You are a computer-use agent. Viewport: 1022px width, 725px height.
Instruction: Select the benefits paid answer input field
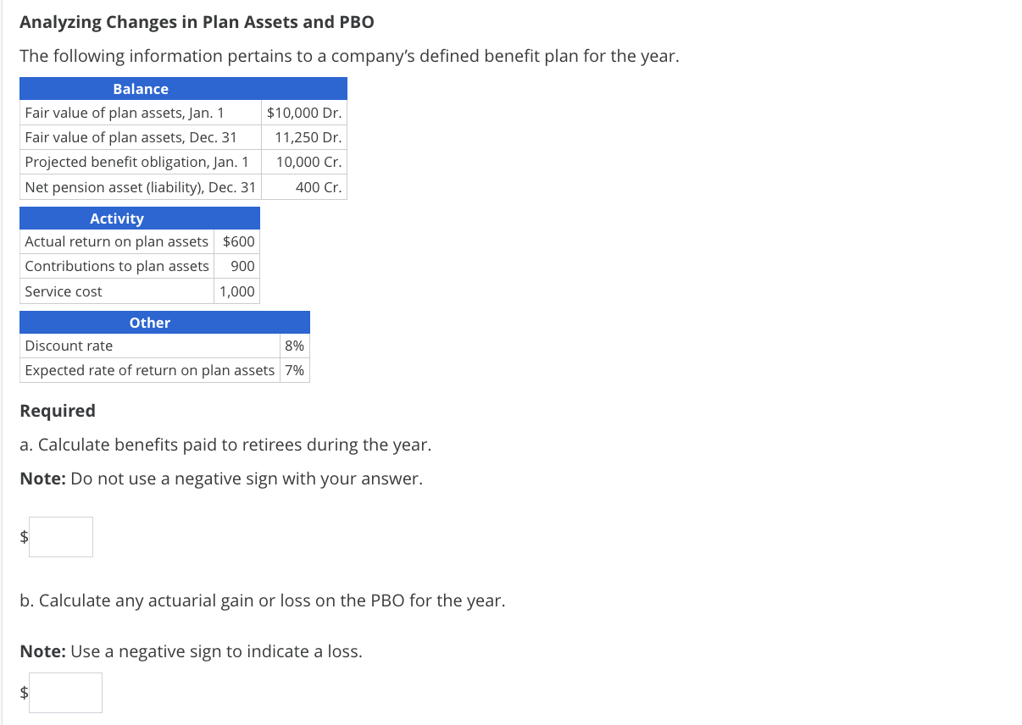pyautogui.click(x=60, y=536)
